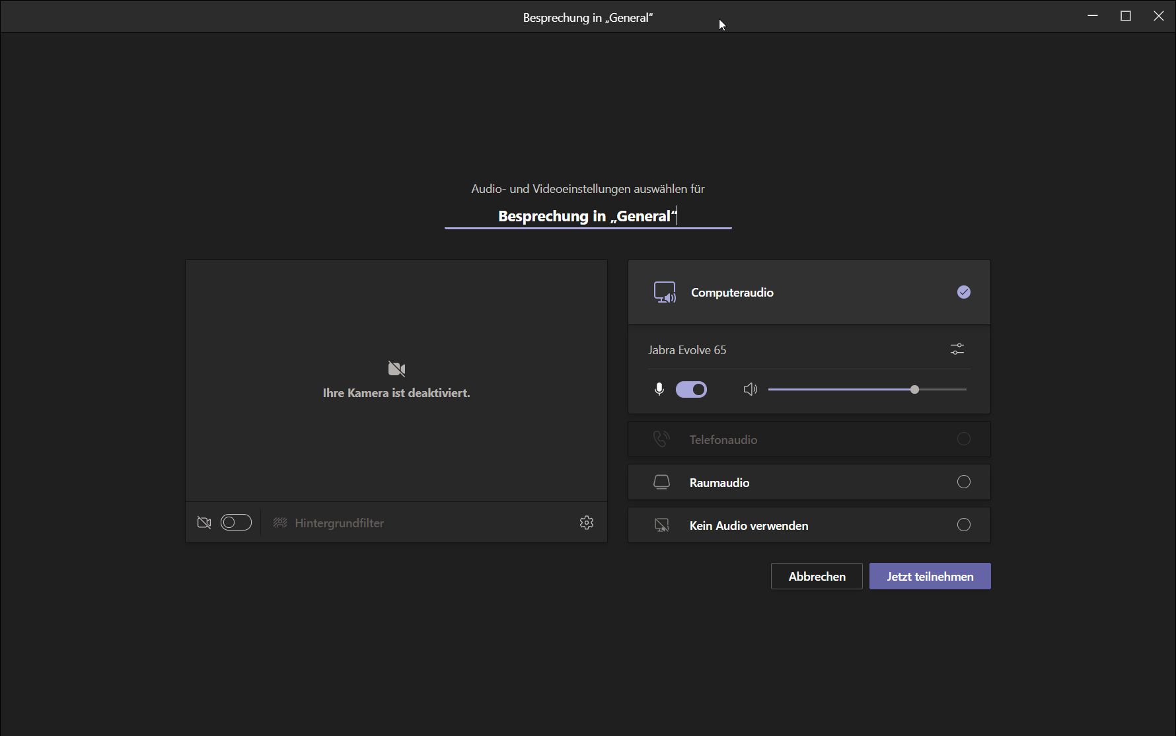The height and width of the screenshot is (736, 1176).
Task: Expand Jabra Evolve 65 device options
Action: point(687,350)
